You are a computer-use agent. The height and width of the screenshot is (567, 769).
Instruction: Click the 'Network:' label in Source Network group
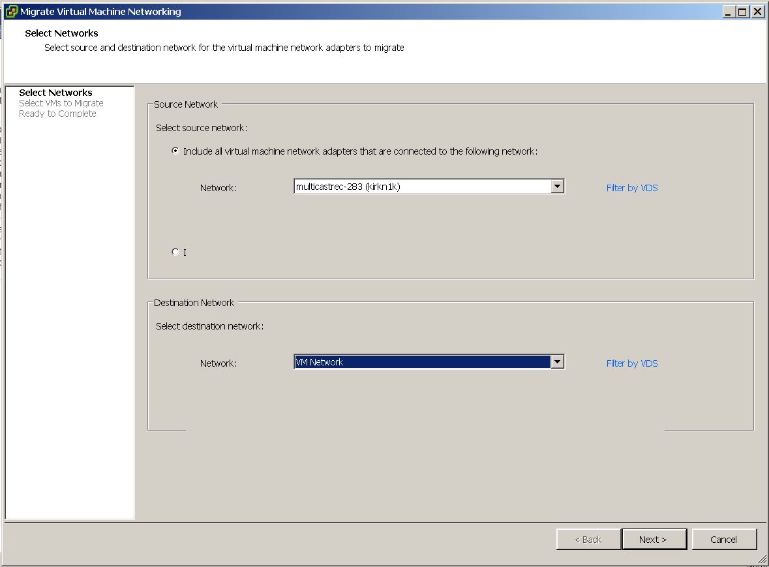pyautogui.click(x=219, y=188)
